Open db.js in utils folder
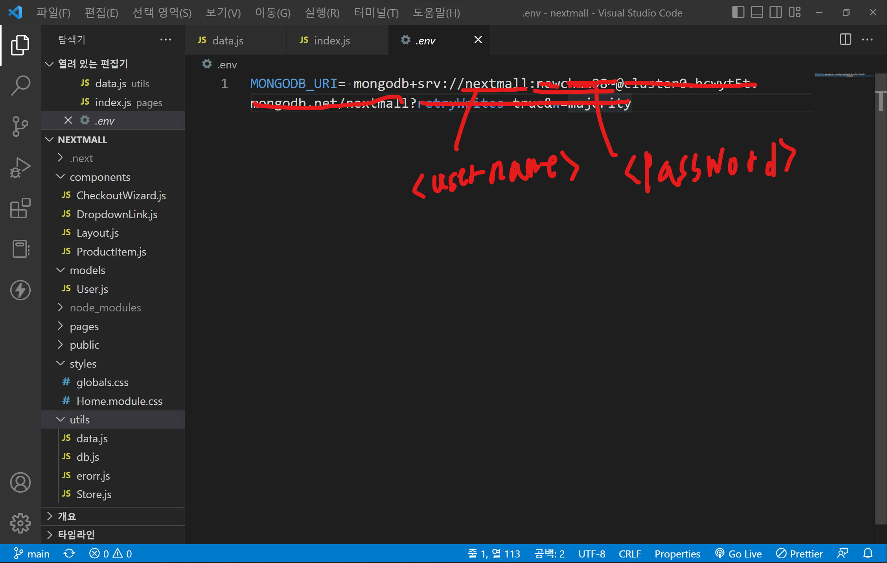This screenshot has width=887, height=563. point(113,457)
